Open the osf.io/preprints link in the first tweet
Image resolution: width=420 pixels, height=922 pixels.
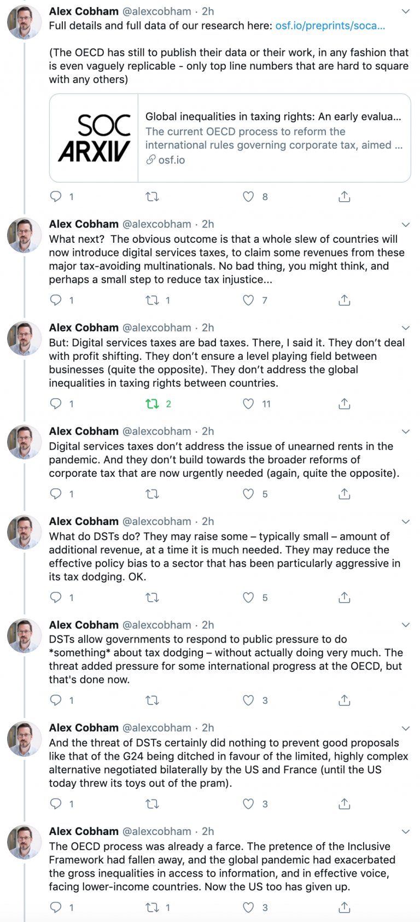[330, 26]
